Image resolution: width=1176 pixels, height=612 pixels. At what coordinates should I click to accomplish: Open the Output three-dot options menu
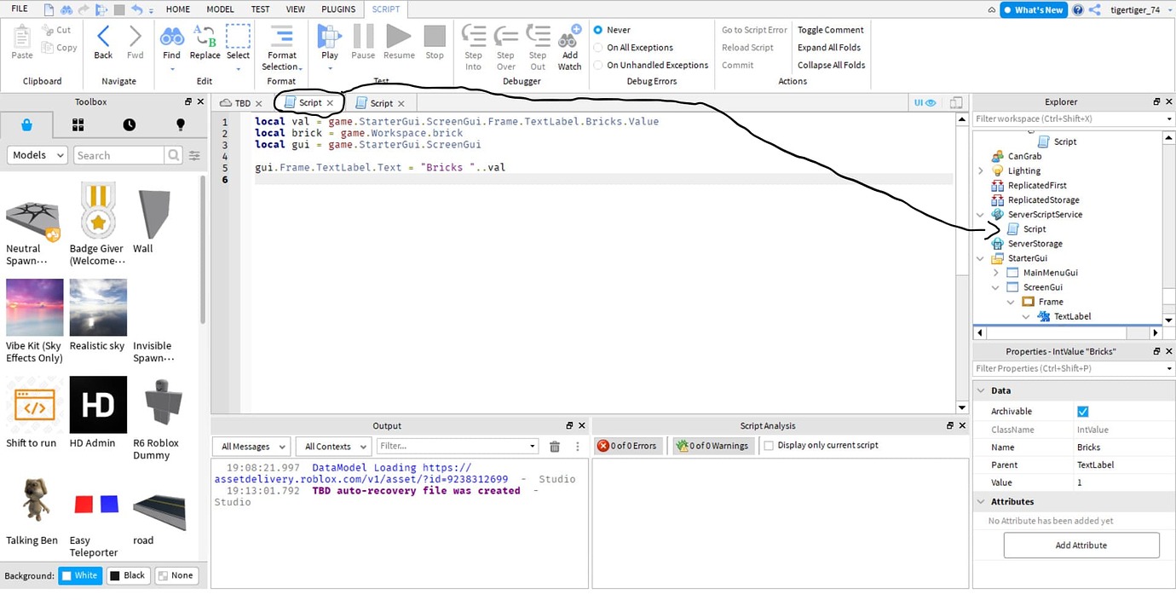577,446
